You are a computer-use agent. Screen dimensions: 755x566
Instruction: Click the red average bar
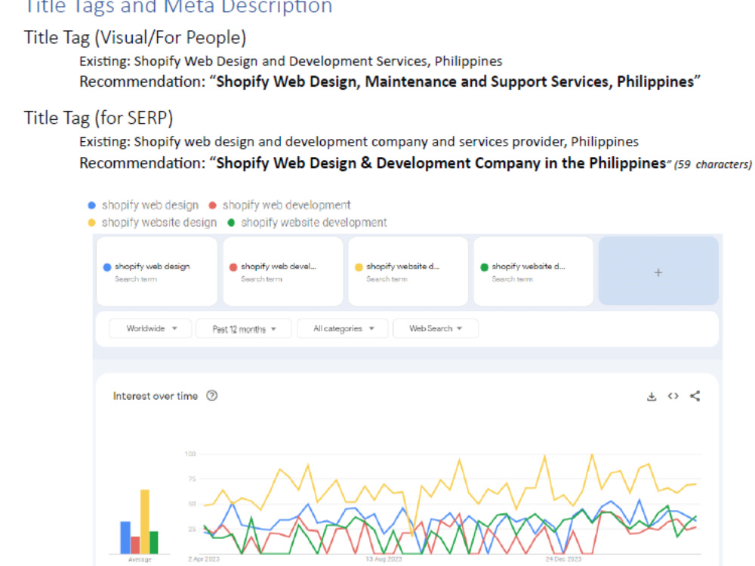[x=135, y=545]
